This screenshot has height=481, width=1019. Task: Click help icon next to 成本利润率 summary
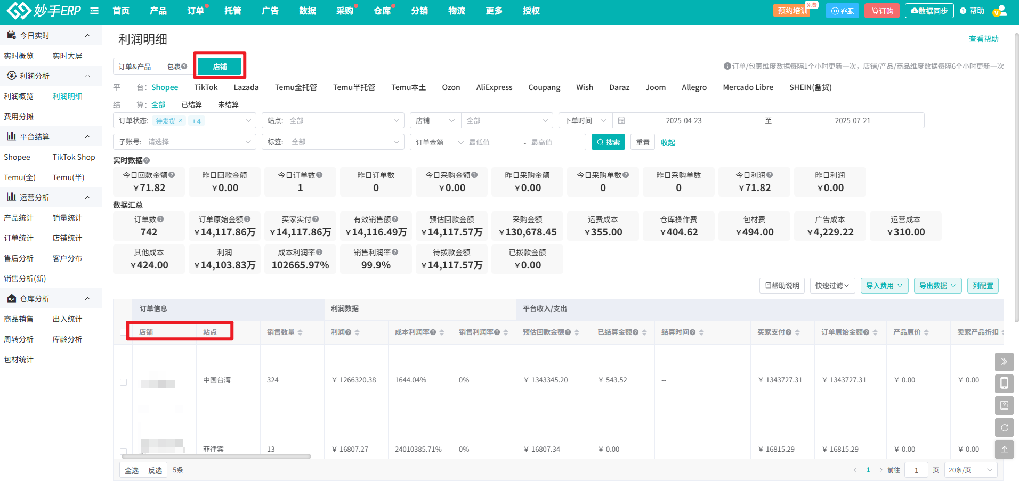[x=319, y=252]
